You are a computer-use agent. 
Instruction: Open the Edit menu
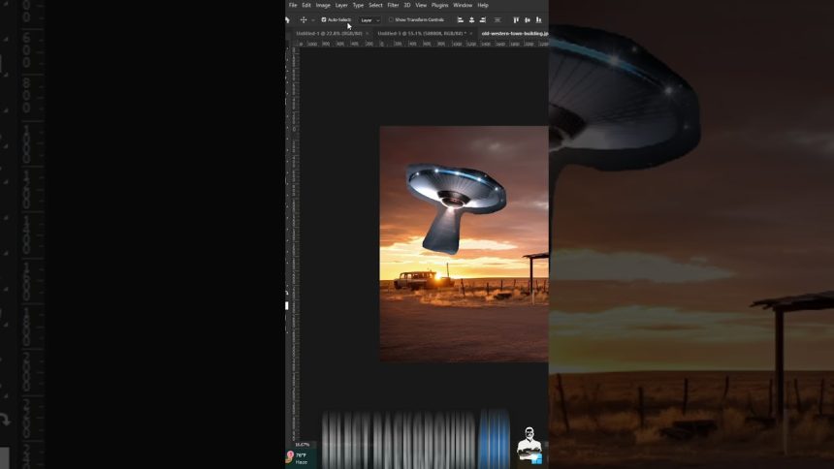tap(306, 5)
